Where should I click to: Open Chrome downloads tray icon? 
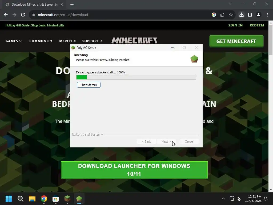click(x=242, y=15)
